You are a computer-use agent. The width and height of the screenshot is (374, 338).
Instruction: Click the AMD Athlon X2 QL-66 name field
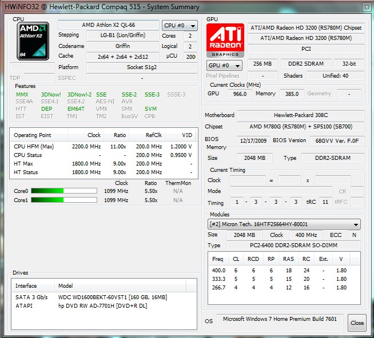109,25
